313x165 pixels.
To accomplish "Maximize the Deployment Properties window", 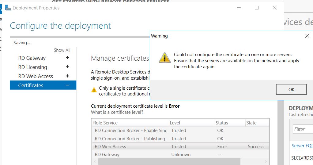I will 257,8.
